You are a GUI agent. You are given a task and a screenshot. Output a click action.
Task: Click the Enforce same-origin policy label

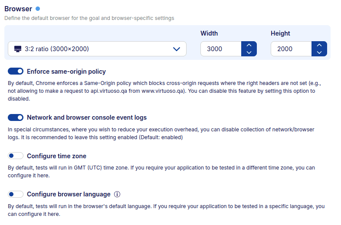tap(66, 72)
